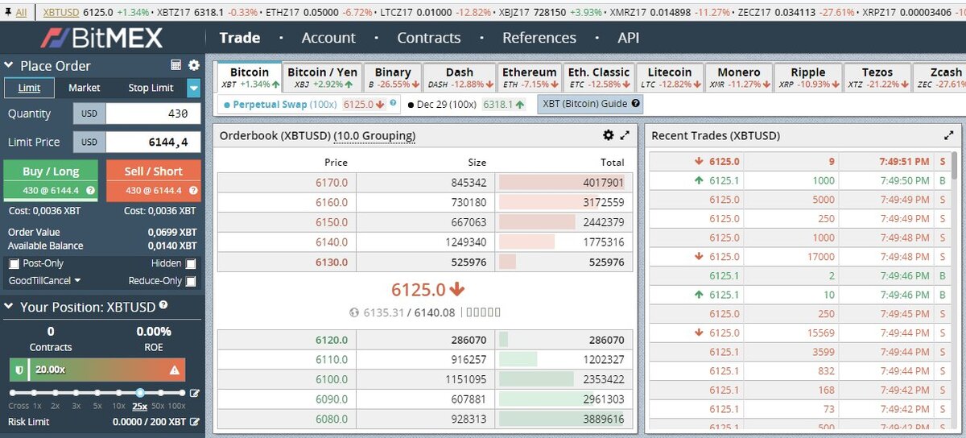Click the 6130.0 ask price row
This screenshot has width=966, height=438.
pyautogui.click(x=425, y=262)
